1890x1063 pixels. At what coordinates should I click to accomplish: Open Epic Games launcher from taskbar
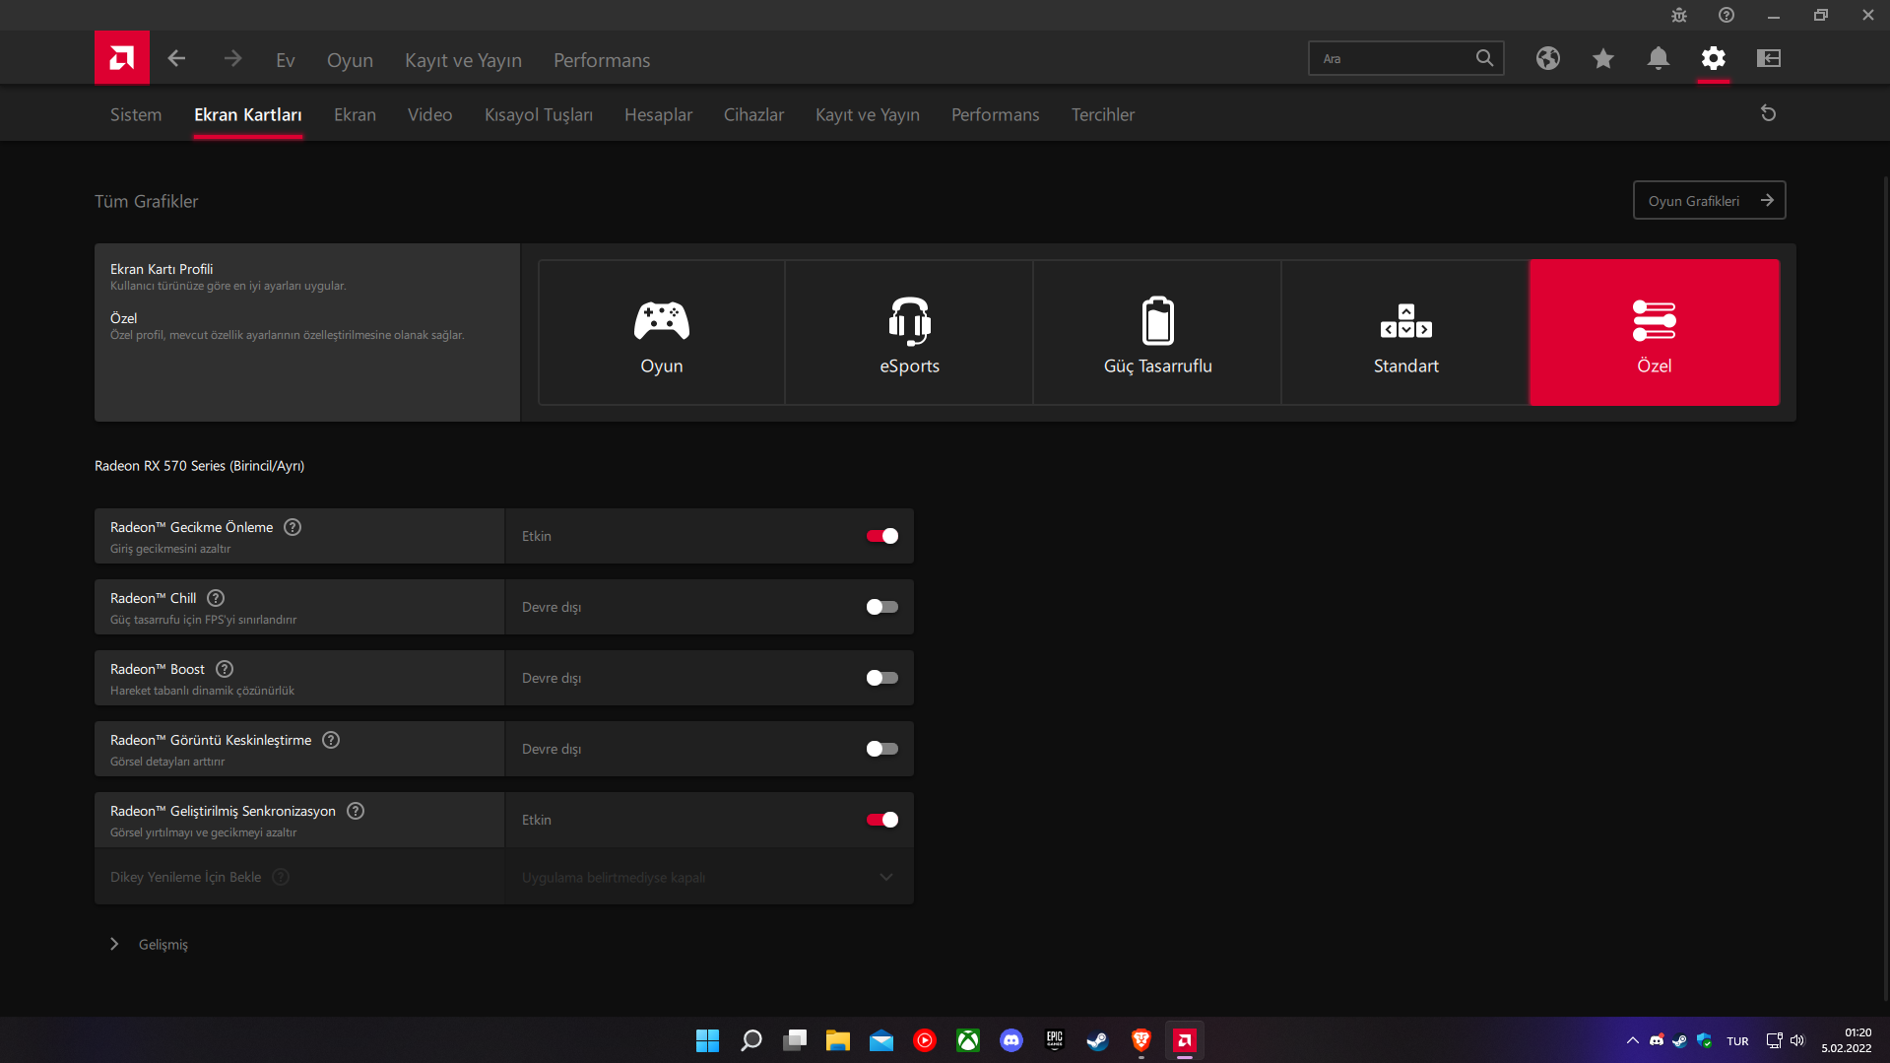[x=1055, y=1040]
